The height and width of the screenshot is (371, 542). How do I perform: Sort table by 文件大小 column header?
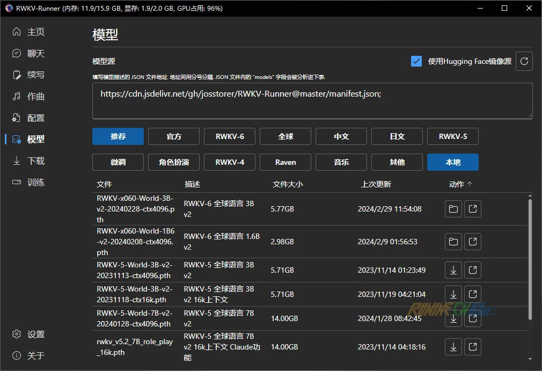click(288, 184)
